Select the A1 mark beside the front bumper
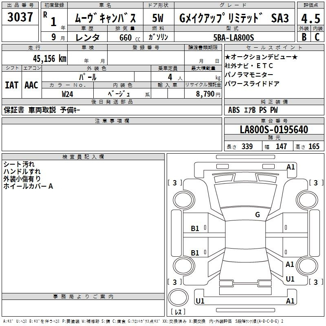326x326 pixels. point(291,167)
